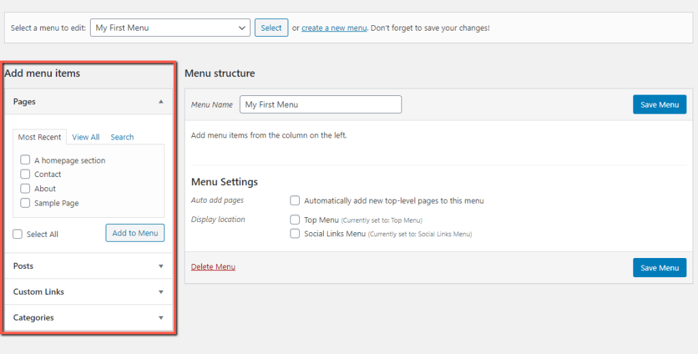Focus the Menu Name input field
This screenshot has width=698, height=354.
320,105
